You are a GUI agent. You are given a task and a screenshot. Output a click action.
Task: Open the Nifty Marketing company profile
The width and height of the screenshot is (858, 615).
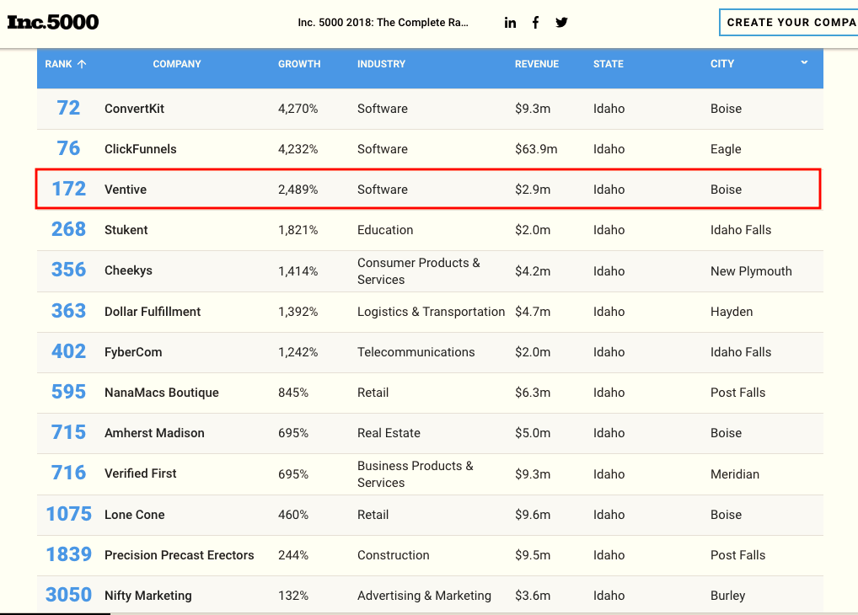click(x=148, y=596)
